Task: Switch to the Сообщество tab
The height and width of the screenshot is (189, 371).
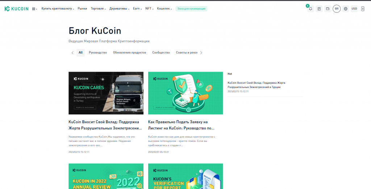Action: pyautogui.click(x=161, y=52)
